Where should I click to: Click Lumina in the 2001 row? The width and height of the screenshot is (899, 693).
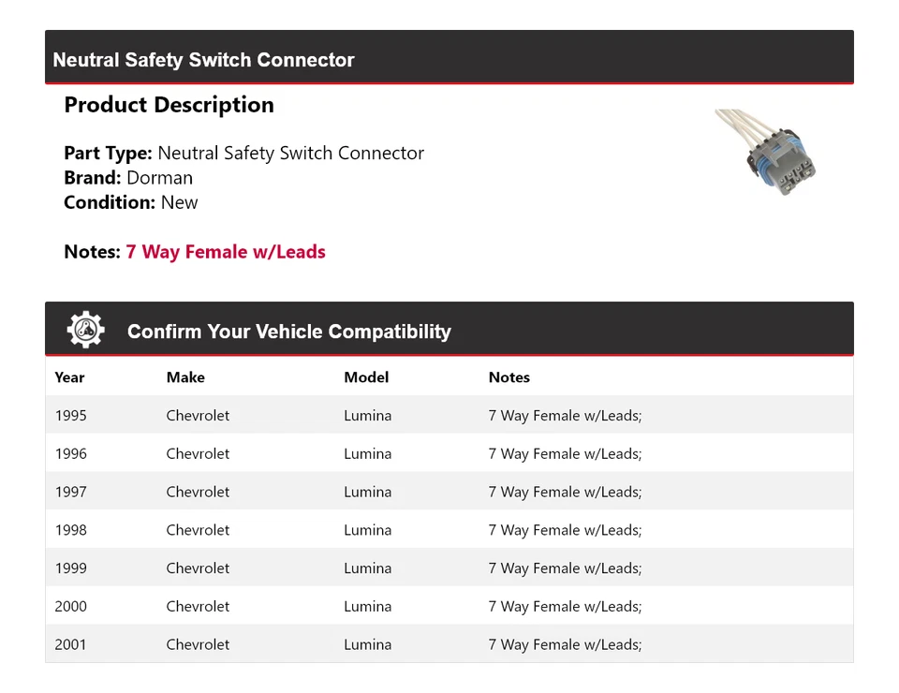point(367,645)
